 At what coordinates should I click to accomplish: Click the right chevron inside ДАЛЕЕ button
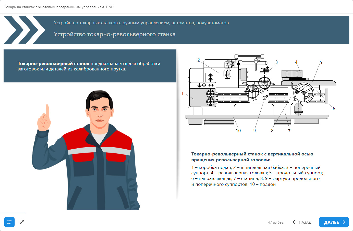click(x=344, y=222)
